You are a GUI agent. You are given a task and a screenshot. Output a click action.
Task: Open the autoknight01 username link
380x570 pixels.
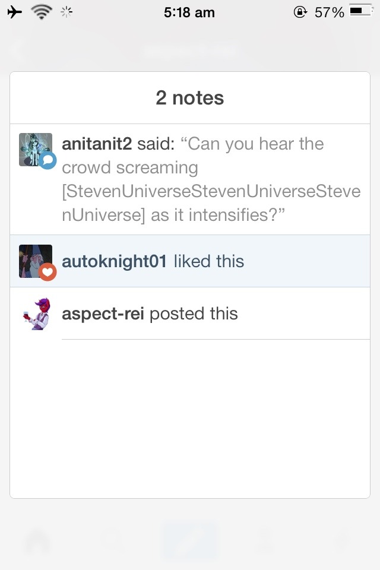click(x=114, y=261)
